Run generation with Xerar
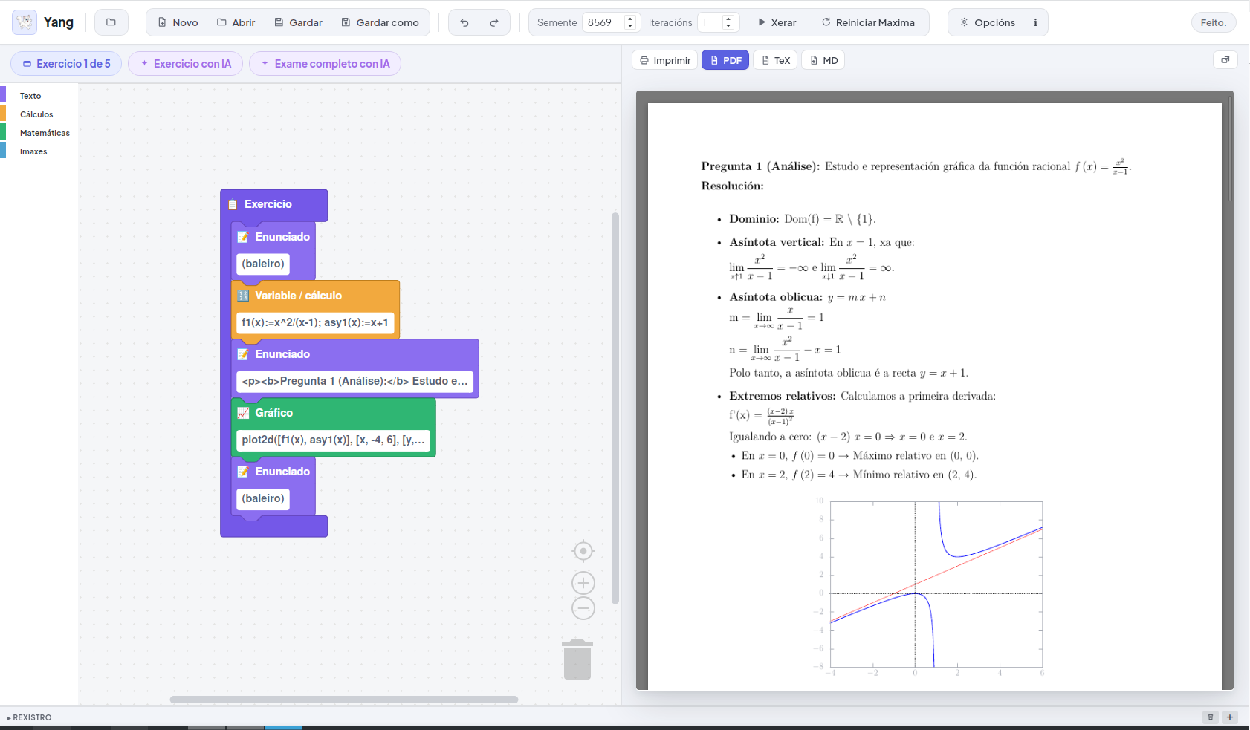This screenshot has width=1250, height=730. [777, 22]
